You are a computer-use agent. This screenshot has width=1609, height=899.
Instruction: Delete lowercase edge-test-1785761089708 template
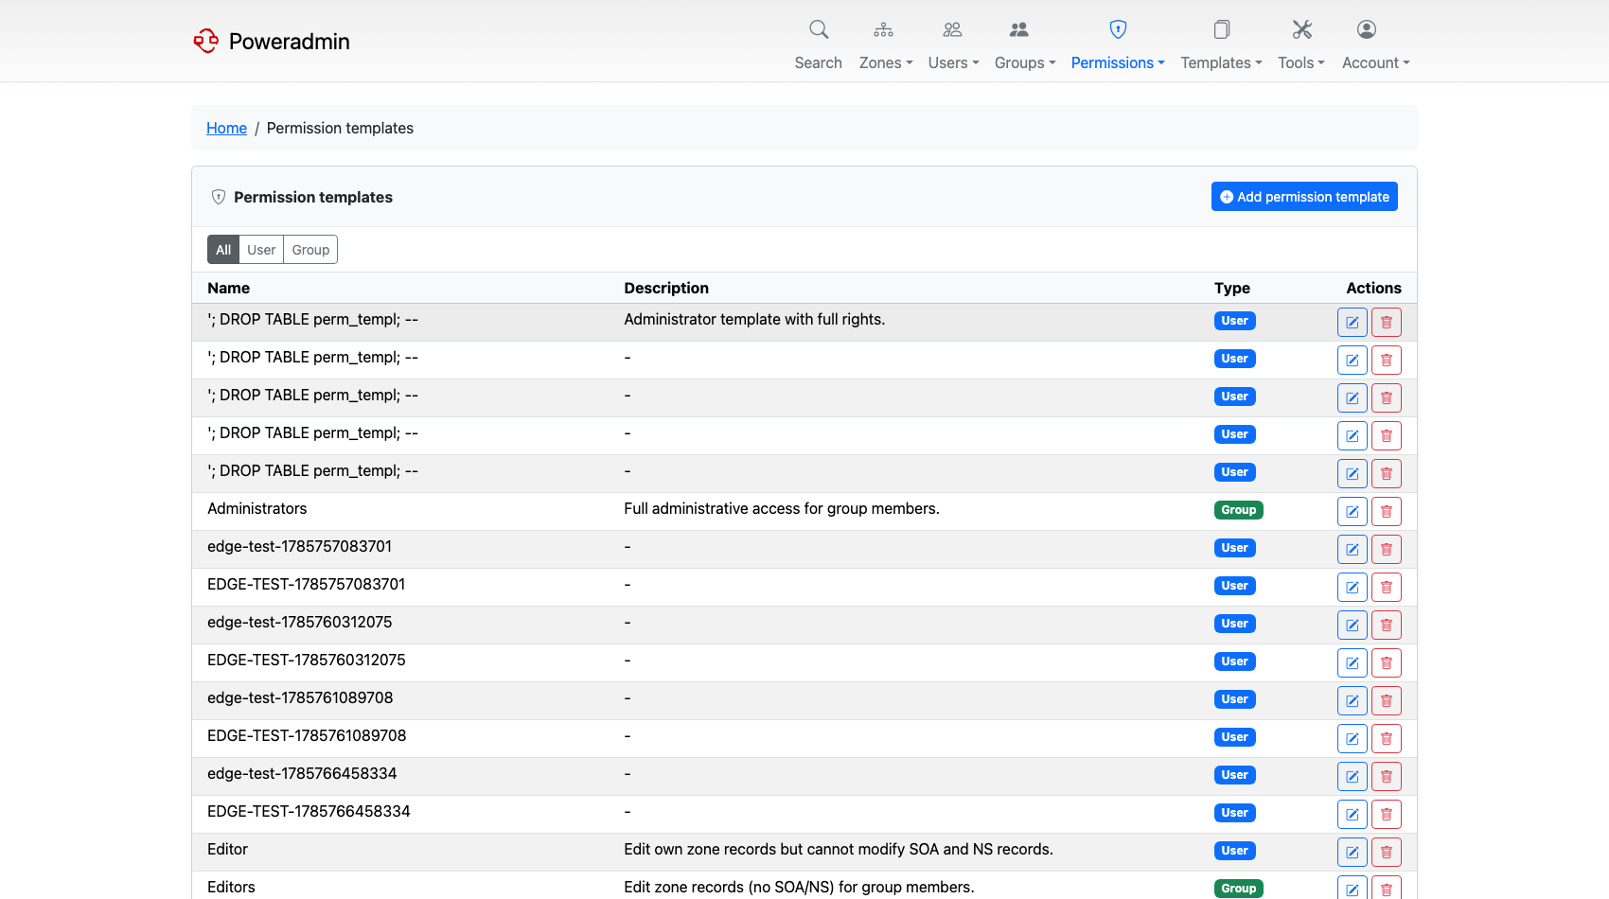click(x=1387, y=700)
